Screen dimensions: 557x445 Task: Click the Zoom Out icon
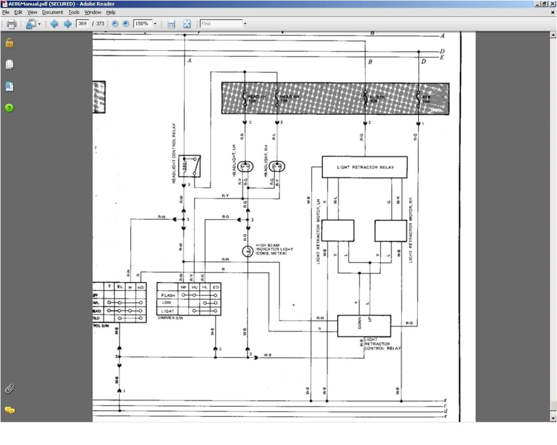[x=114, y=24]
